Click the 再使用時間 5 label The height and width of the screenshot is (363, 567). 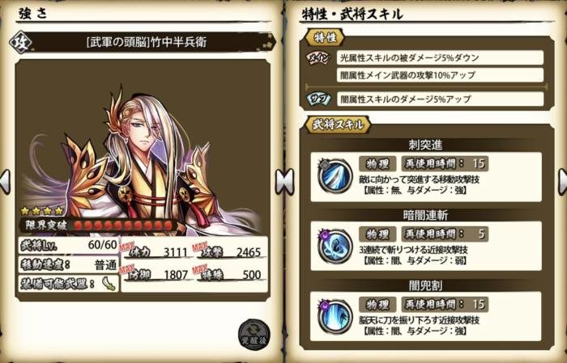(446, 234)
